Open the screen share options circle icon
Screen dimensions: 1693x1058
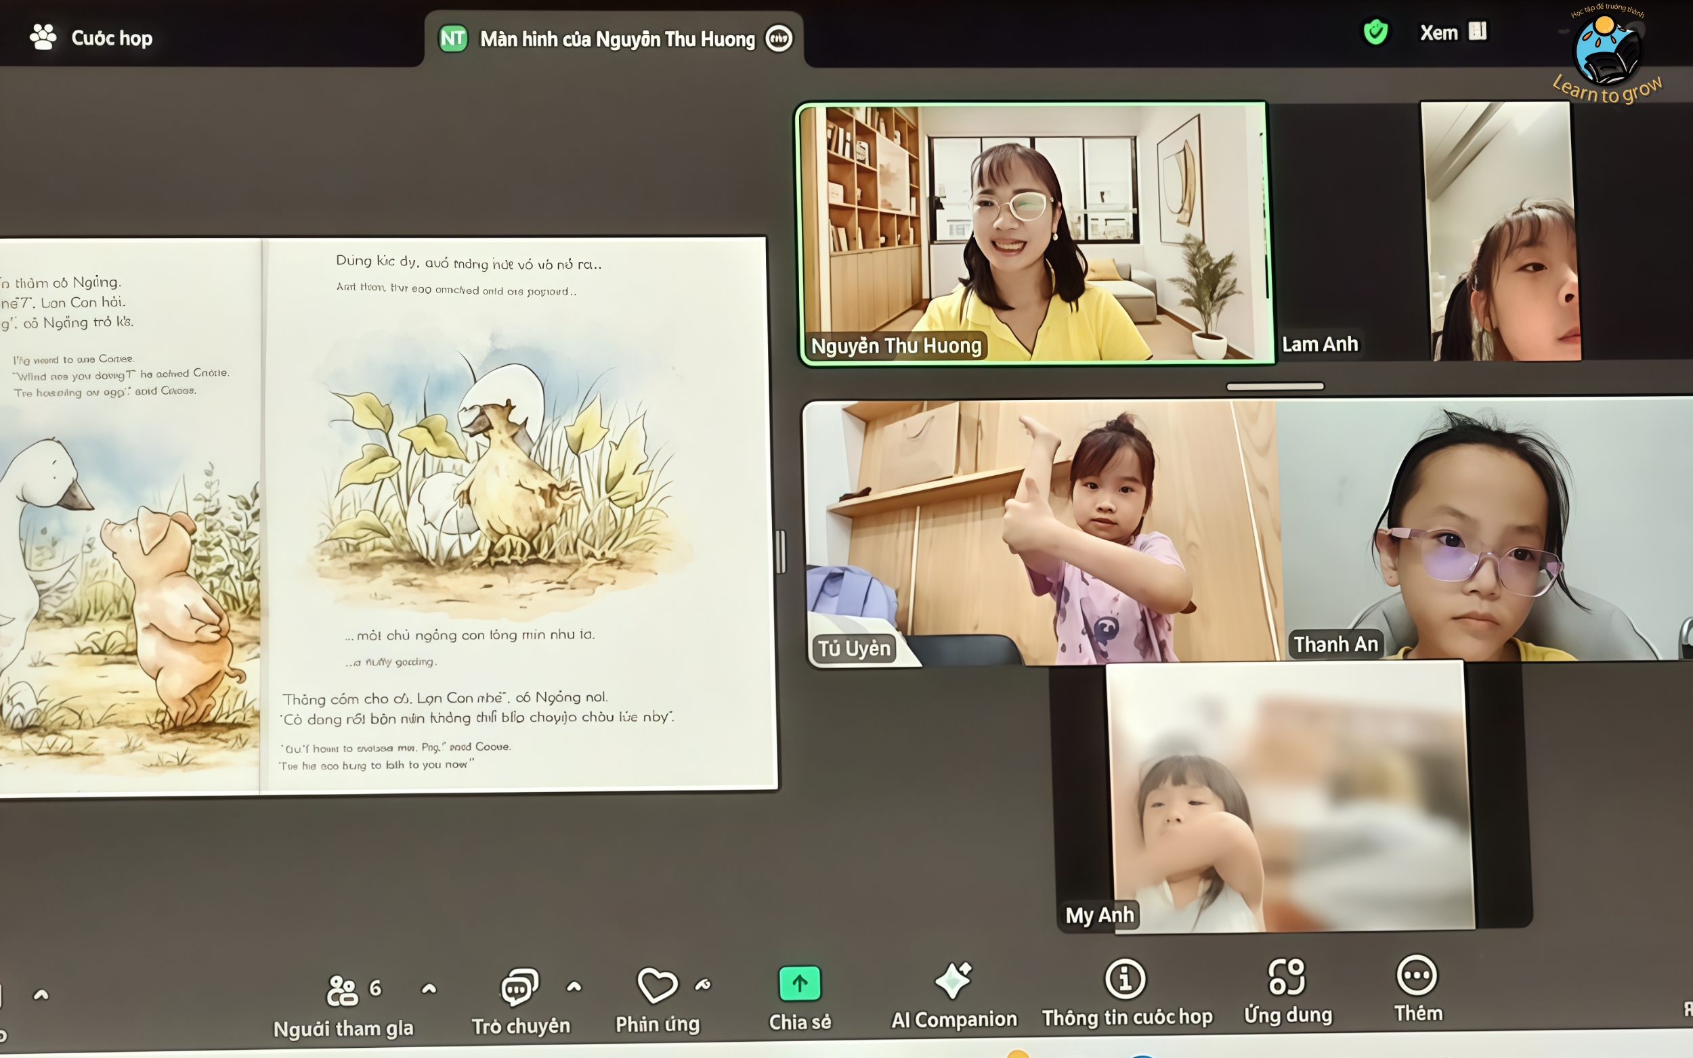[x=778, y=39]
